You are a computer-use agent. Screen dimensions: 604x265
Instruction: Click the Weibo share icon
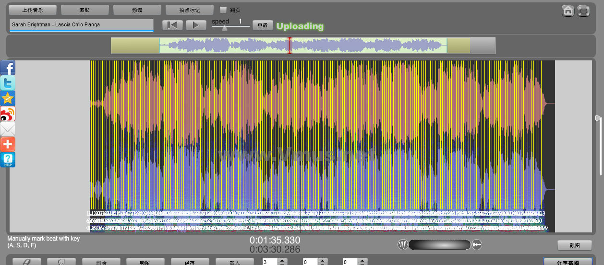point(8,114)
